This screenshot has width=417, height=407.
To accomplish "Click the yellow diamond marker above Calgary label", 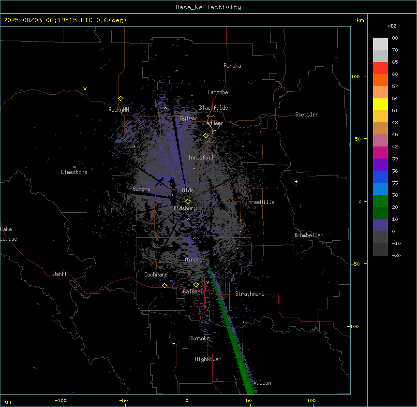I will tap(196, 285).
